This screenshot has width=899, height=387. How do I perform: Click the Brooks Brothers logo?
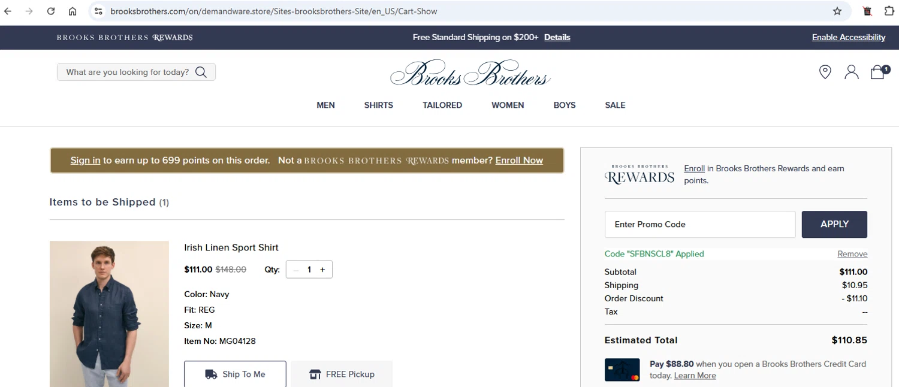(470, 73)
